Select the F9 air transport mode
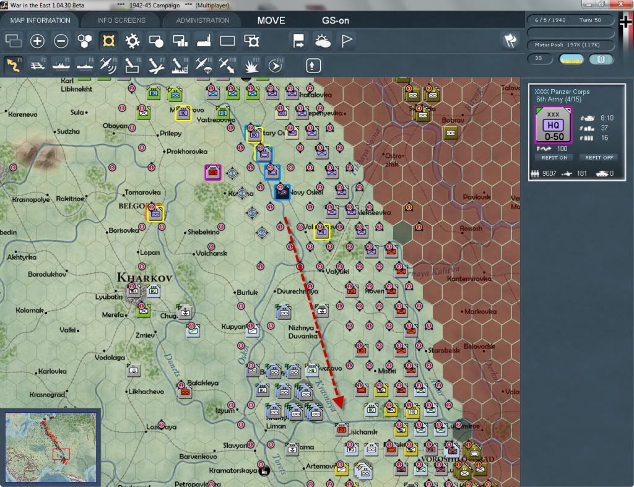 tap(204, 65)
